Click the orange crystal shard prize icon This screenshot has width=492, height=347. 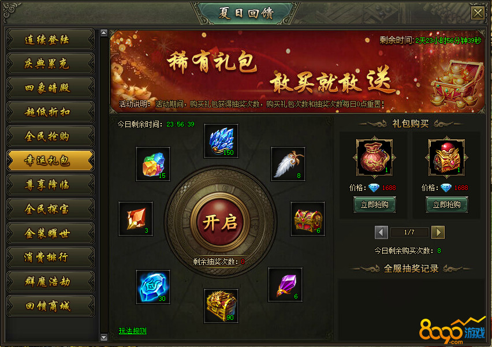(x=136, y=219)
